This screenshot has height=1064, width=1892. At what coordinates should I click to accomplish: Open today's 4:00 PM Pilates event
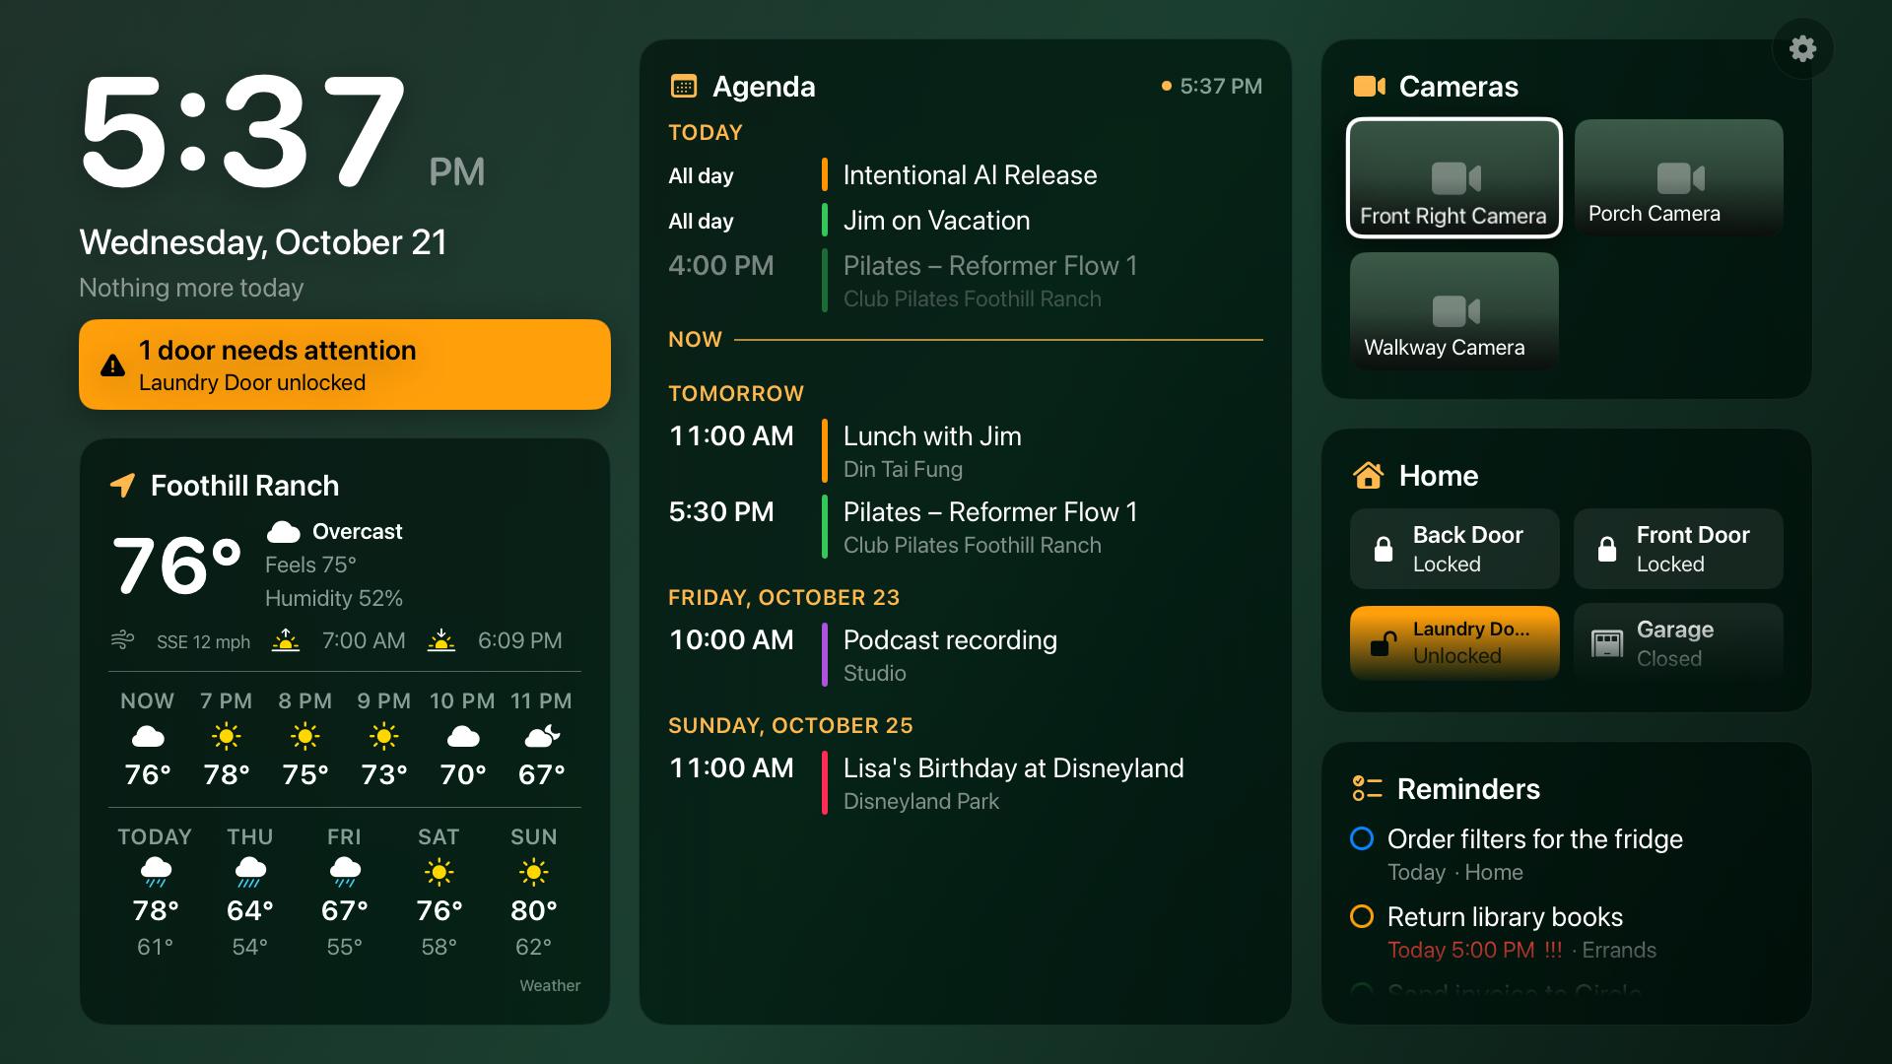[966, 281]
